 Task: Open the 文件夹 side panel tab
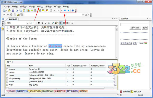3,22
